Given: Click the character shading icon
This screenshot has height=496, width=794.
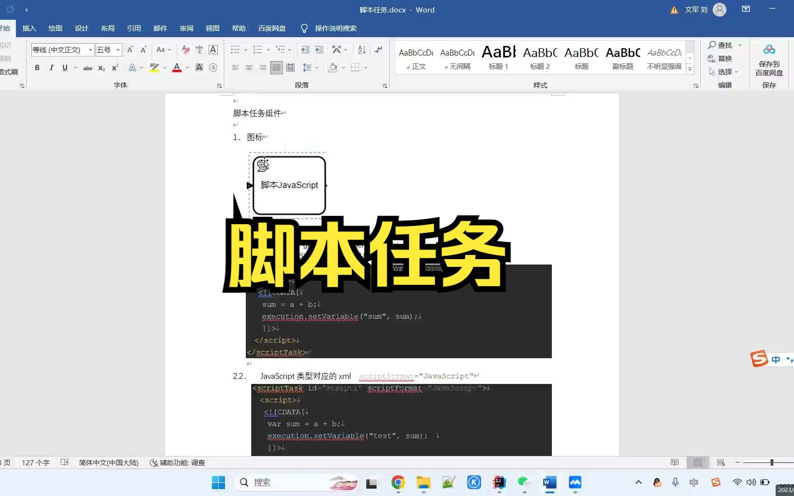Looking at the screenshot, I should [199, 68].
